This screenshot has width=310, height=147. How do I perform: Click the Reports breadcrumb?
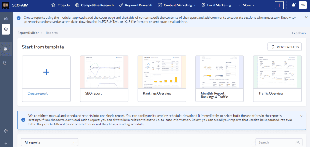pyautogui.click(x=51, y=33)
